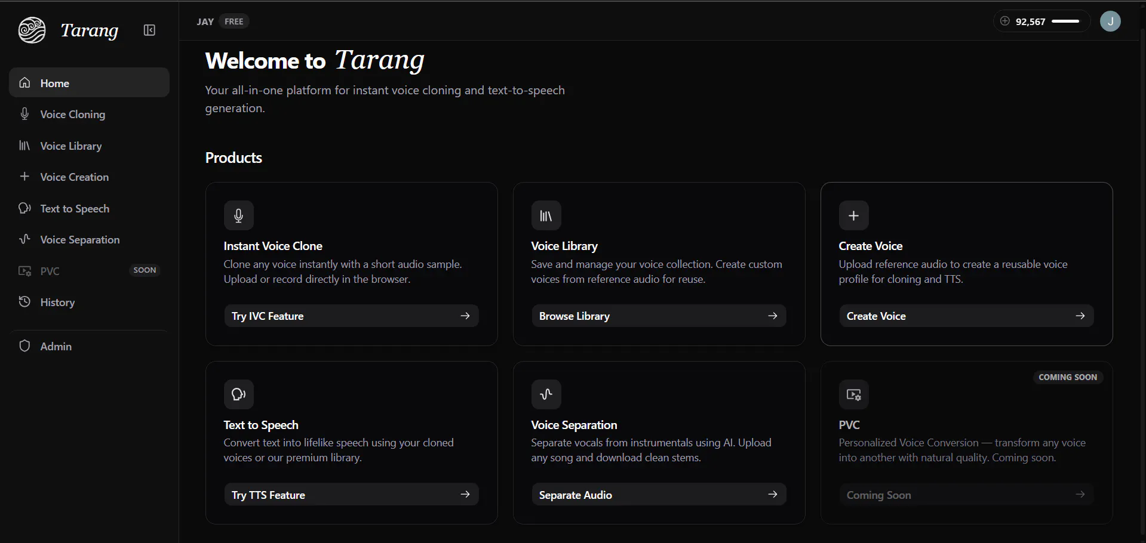The image size is (1146, 543).
Task: Click the SOON badge next to PVC
Action: coord(145,270)
